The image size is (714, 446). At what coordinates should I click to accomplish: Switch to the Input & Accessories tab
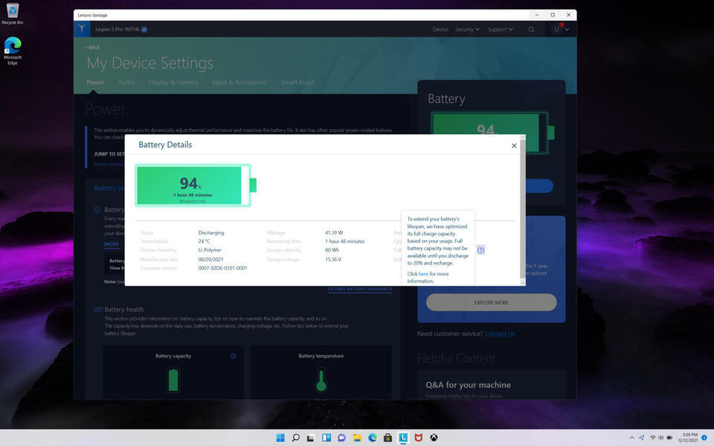pyautogui.click(x=239, y=83)
